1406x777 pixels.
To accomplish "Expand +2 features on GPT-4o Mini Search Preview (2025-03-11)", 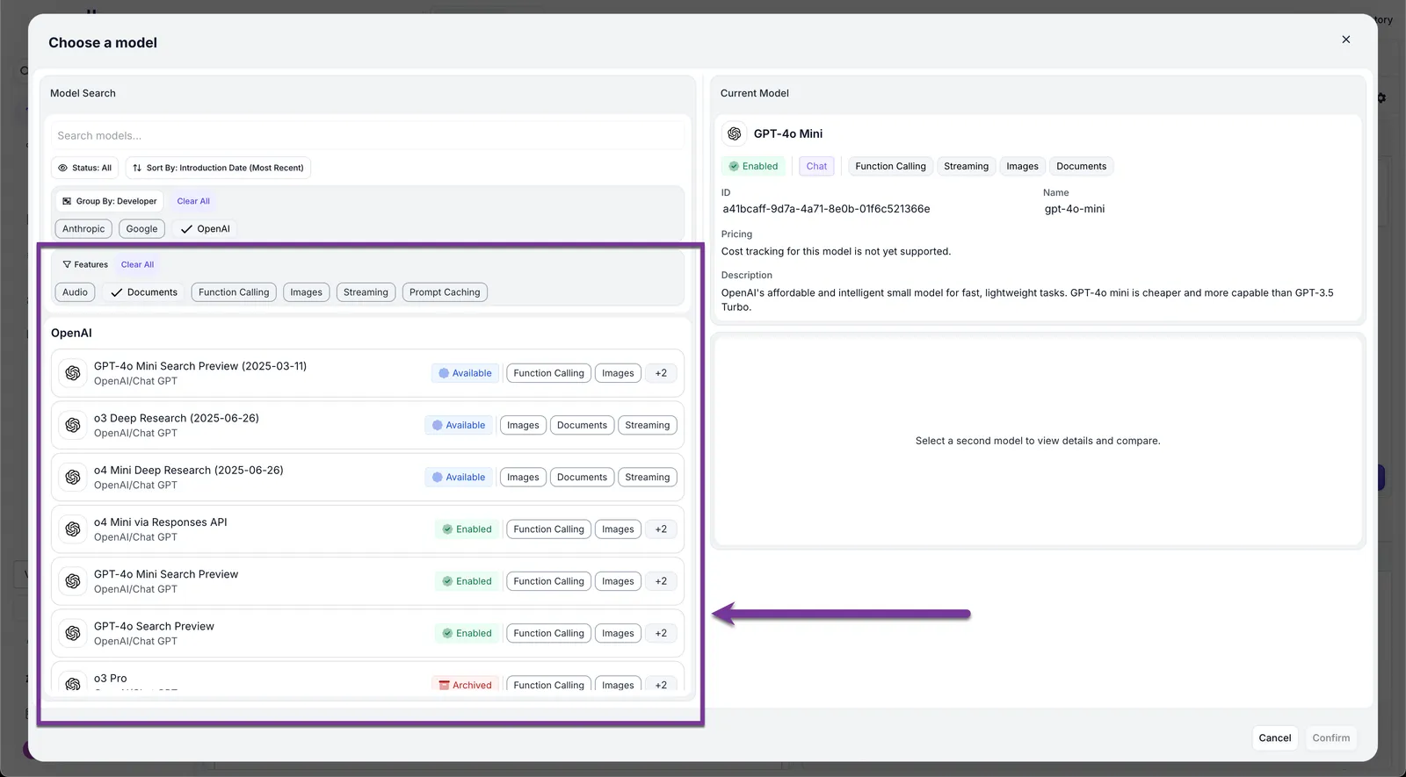I will pyautogui.click(x=661, y=373).
